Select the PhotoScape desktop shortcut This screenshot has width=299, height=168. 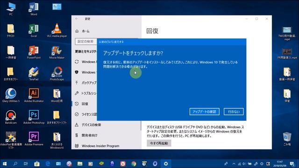pyautogui.click(x=57, y=74)
